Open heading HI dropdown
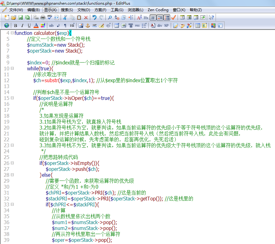The image size is (275, 244). pyautogui.click(x=72, y=26)
